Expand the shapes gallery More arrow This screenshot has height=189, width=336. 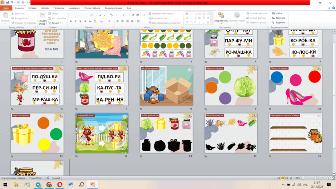(212, 22)
